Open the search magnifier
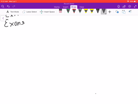Viewport: 138px width, 104px height. (x=3, y=6)
